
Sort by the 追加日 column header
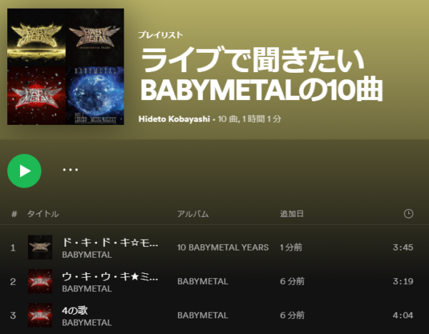292,214
